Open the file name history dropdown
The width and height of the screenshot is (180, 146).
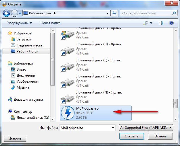(x=114, y=128)
